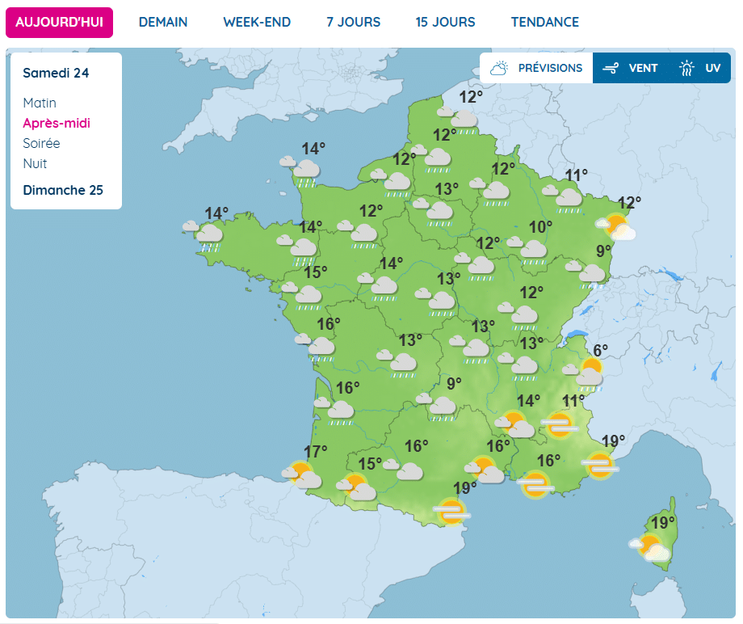
Task: Click the sun cloud icon under 14° in southeast
Action: [514, 424]
